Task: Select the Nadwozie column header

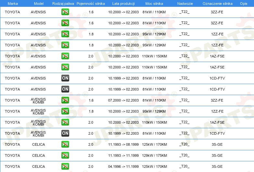Action: pyautogui.click(x=185, y=4)
